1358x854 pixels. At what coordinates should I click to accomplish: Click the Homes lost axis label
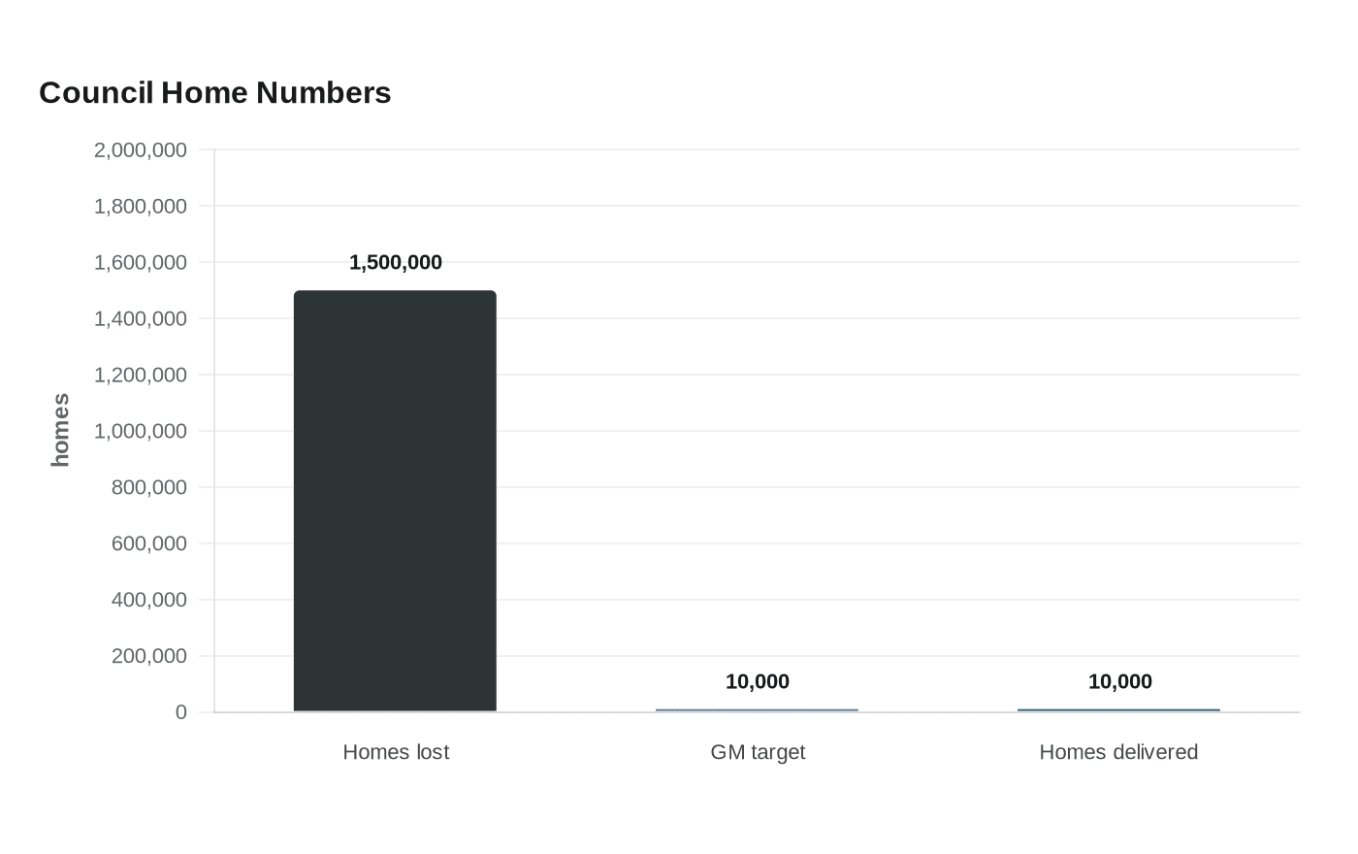[x=396, y=752]
